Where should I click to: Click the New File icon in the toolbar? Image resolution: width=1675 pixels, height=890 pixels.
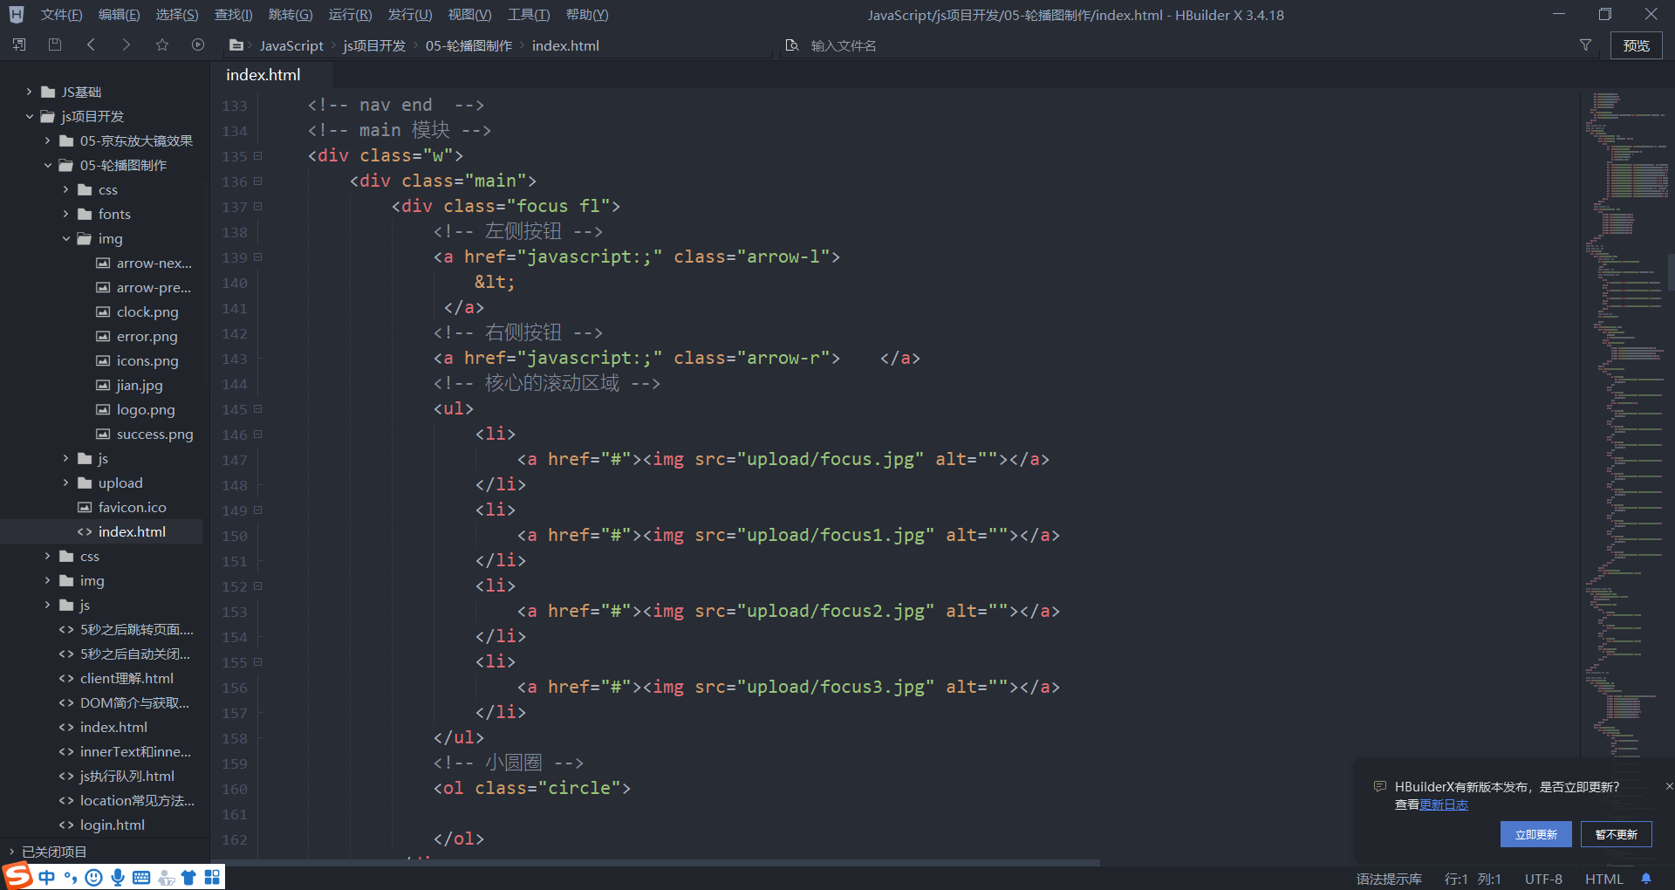pos(18,44)
